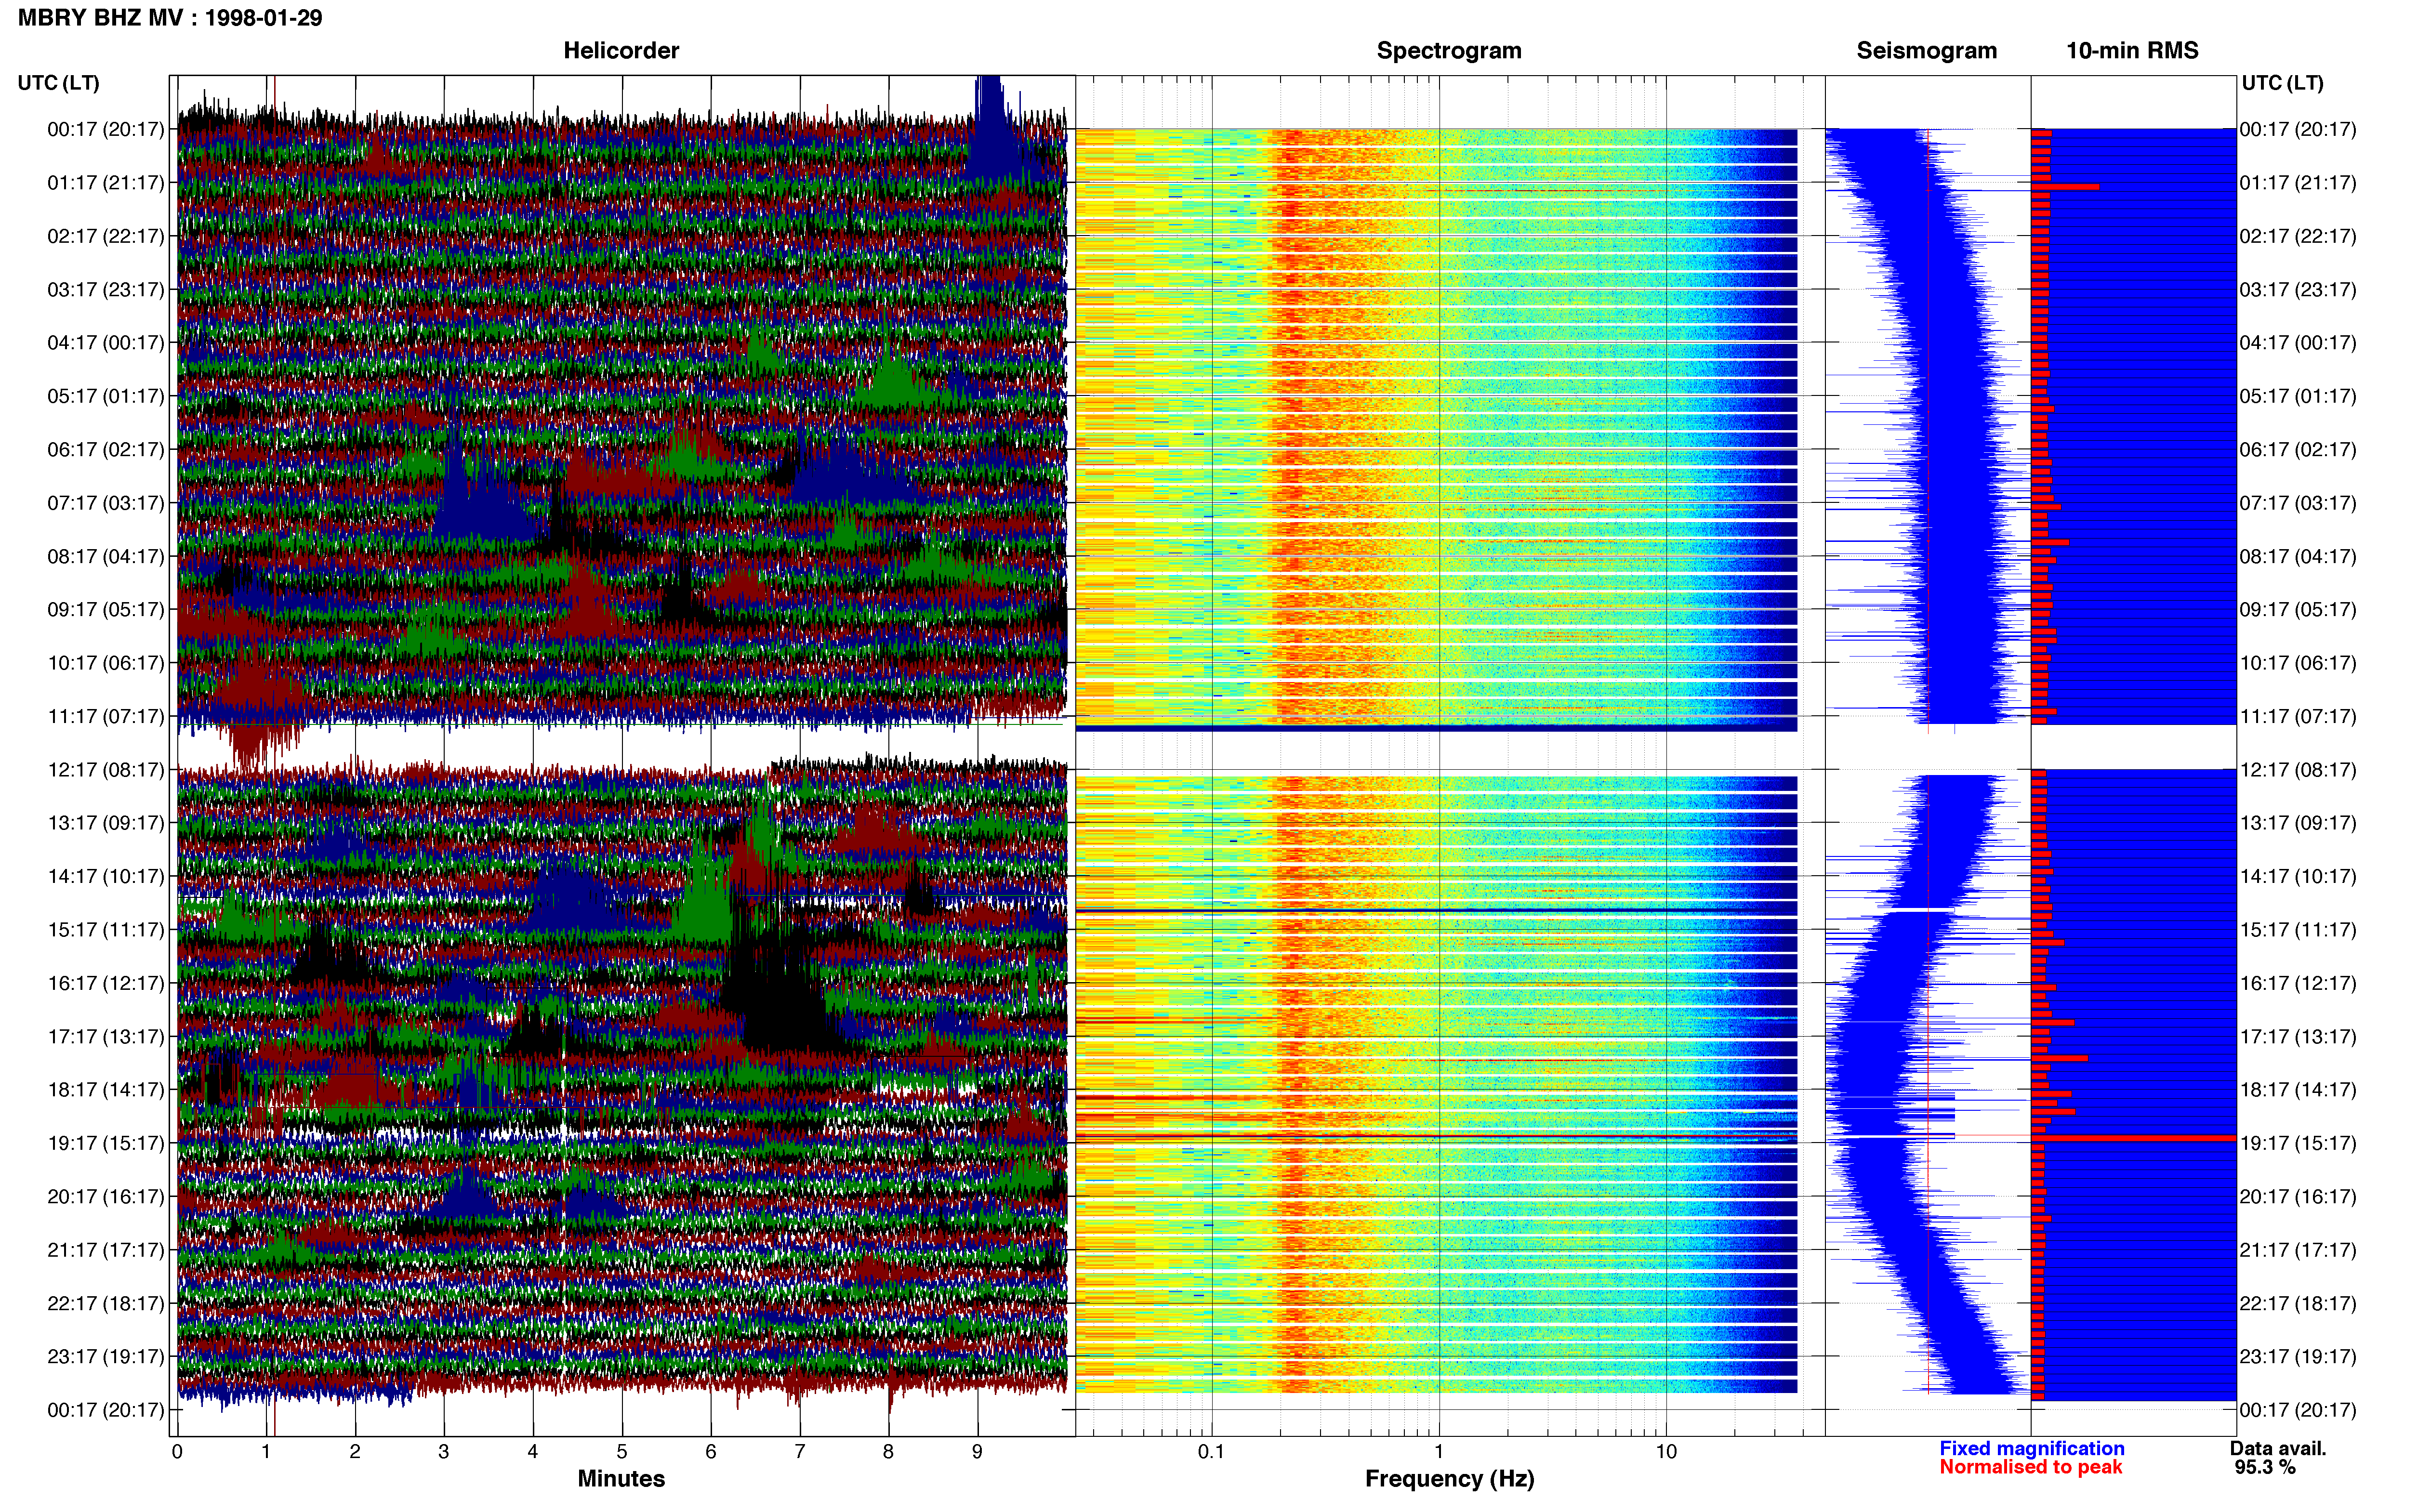Click left time label '21:17 (17:17)'
Viewport: 2418px width, 1512px height.
coord(106,1250)
